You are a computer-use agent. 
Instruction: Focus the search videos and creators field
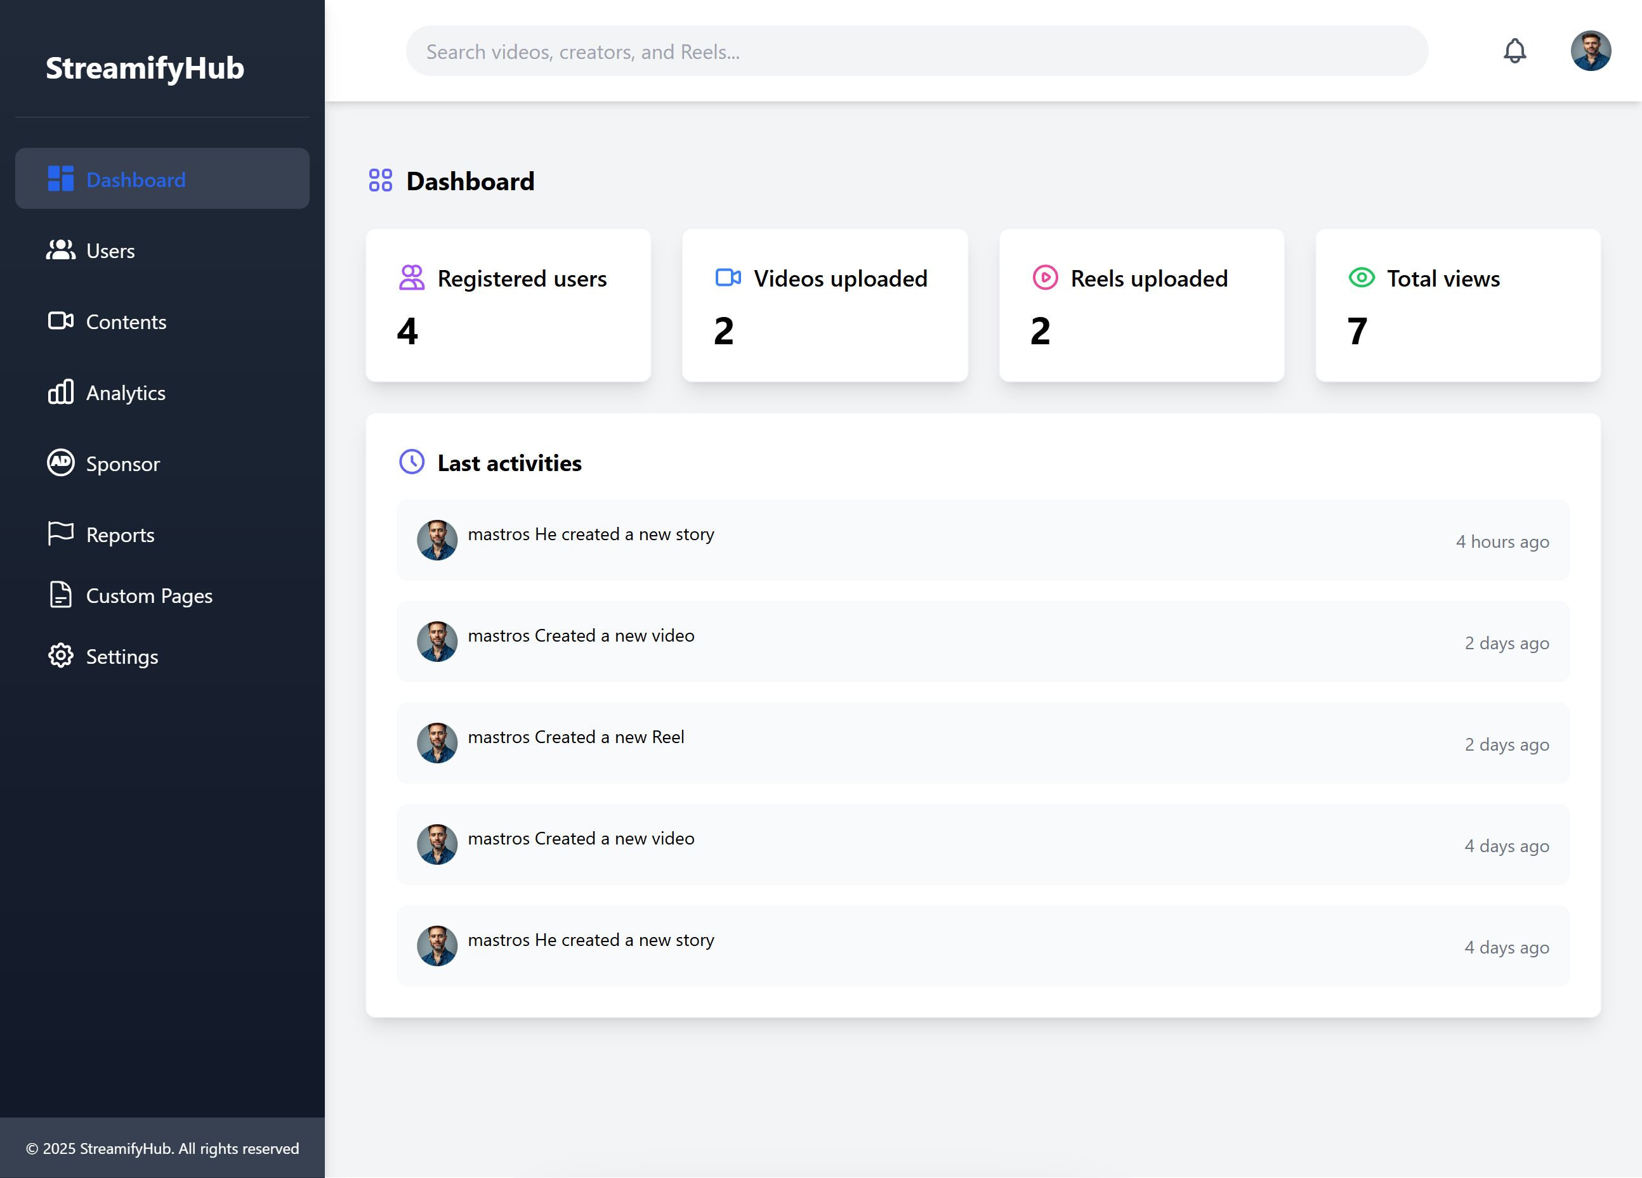point(917,51)
